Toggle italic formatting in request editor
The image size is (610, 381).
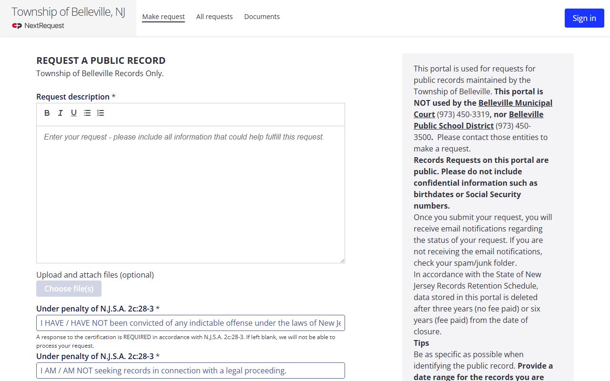click(61, 113)
